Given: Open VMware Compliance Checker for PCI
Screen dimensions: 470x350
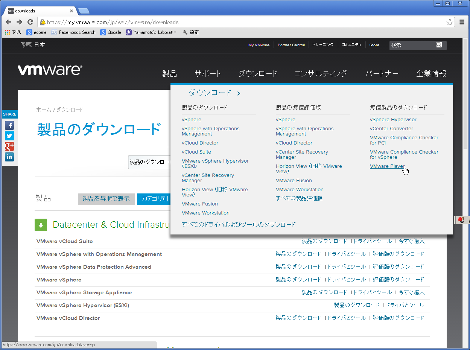Looking at the screenshot, I should (404, 140).
